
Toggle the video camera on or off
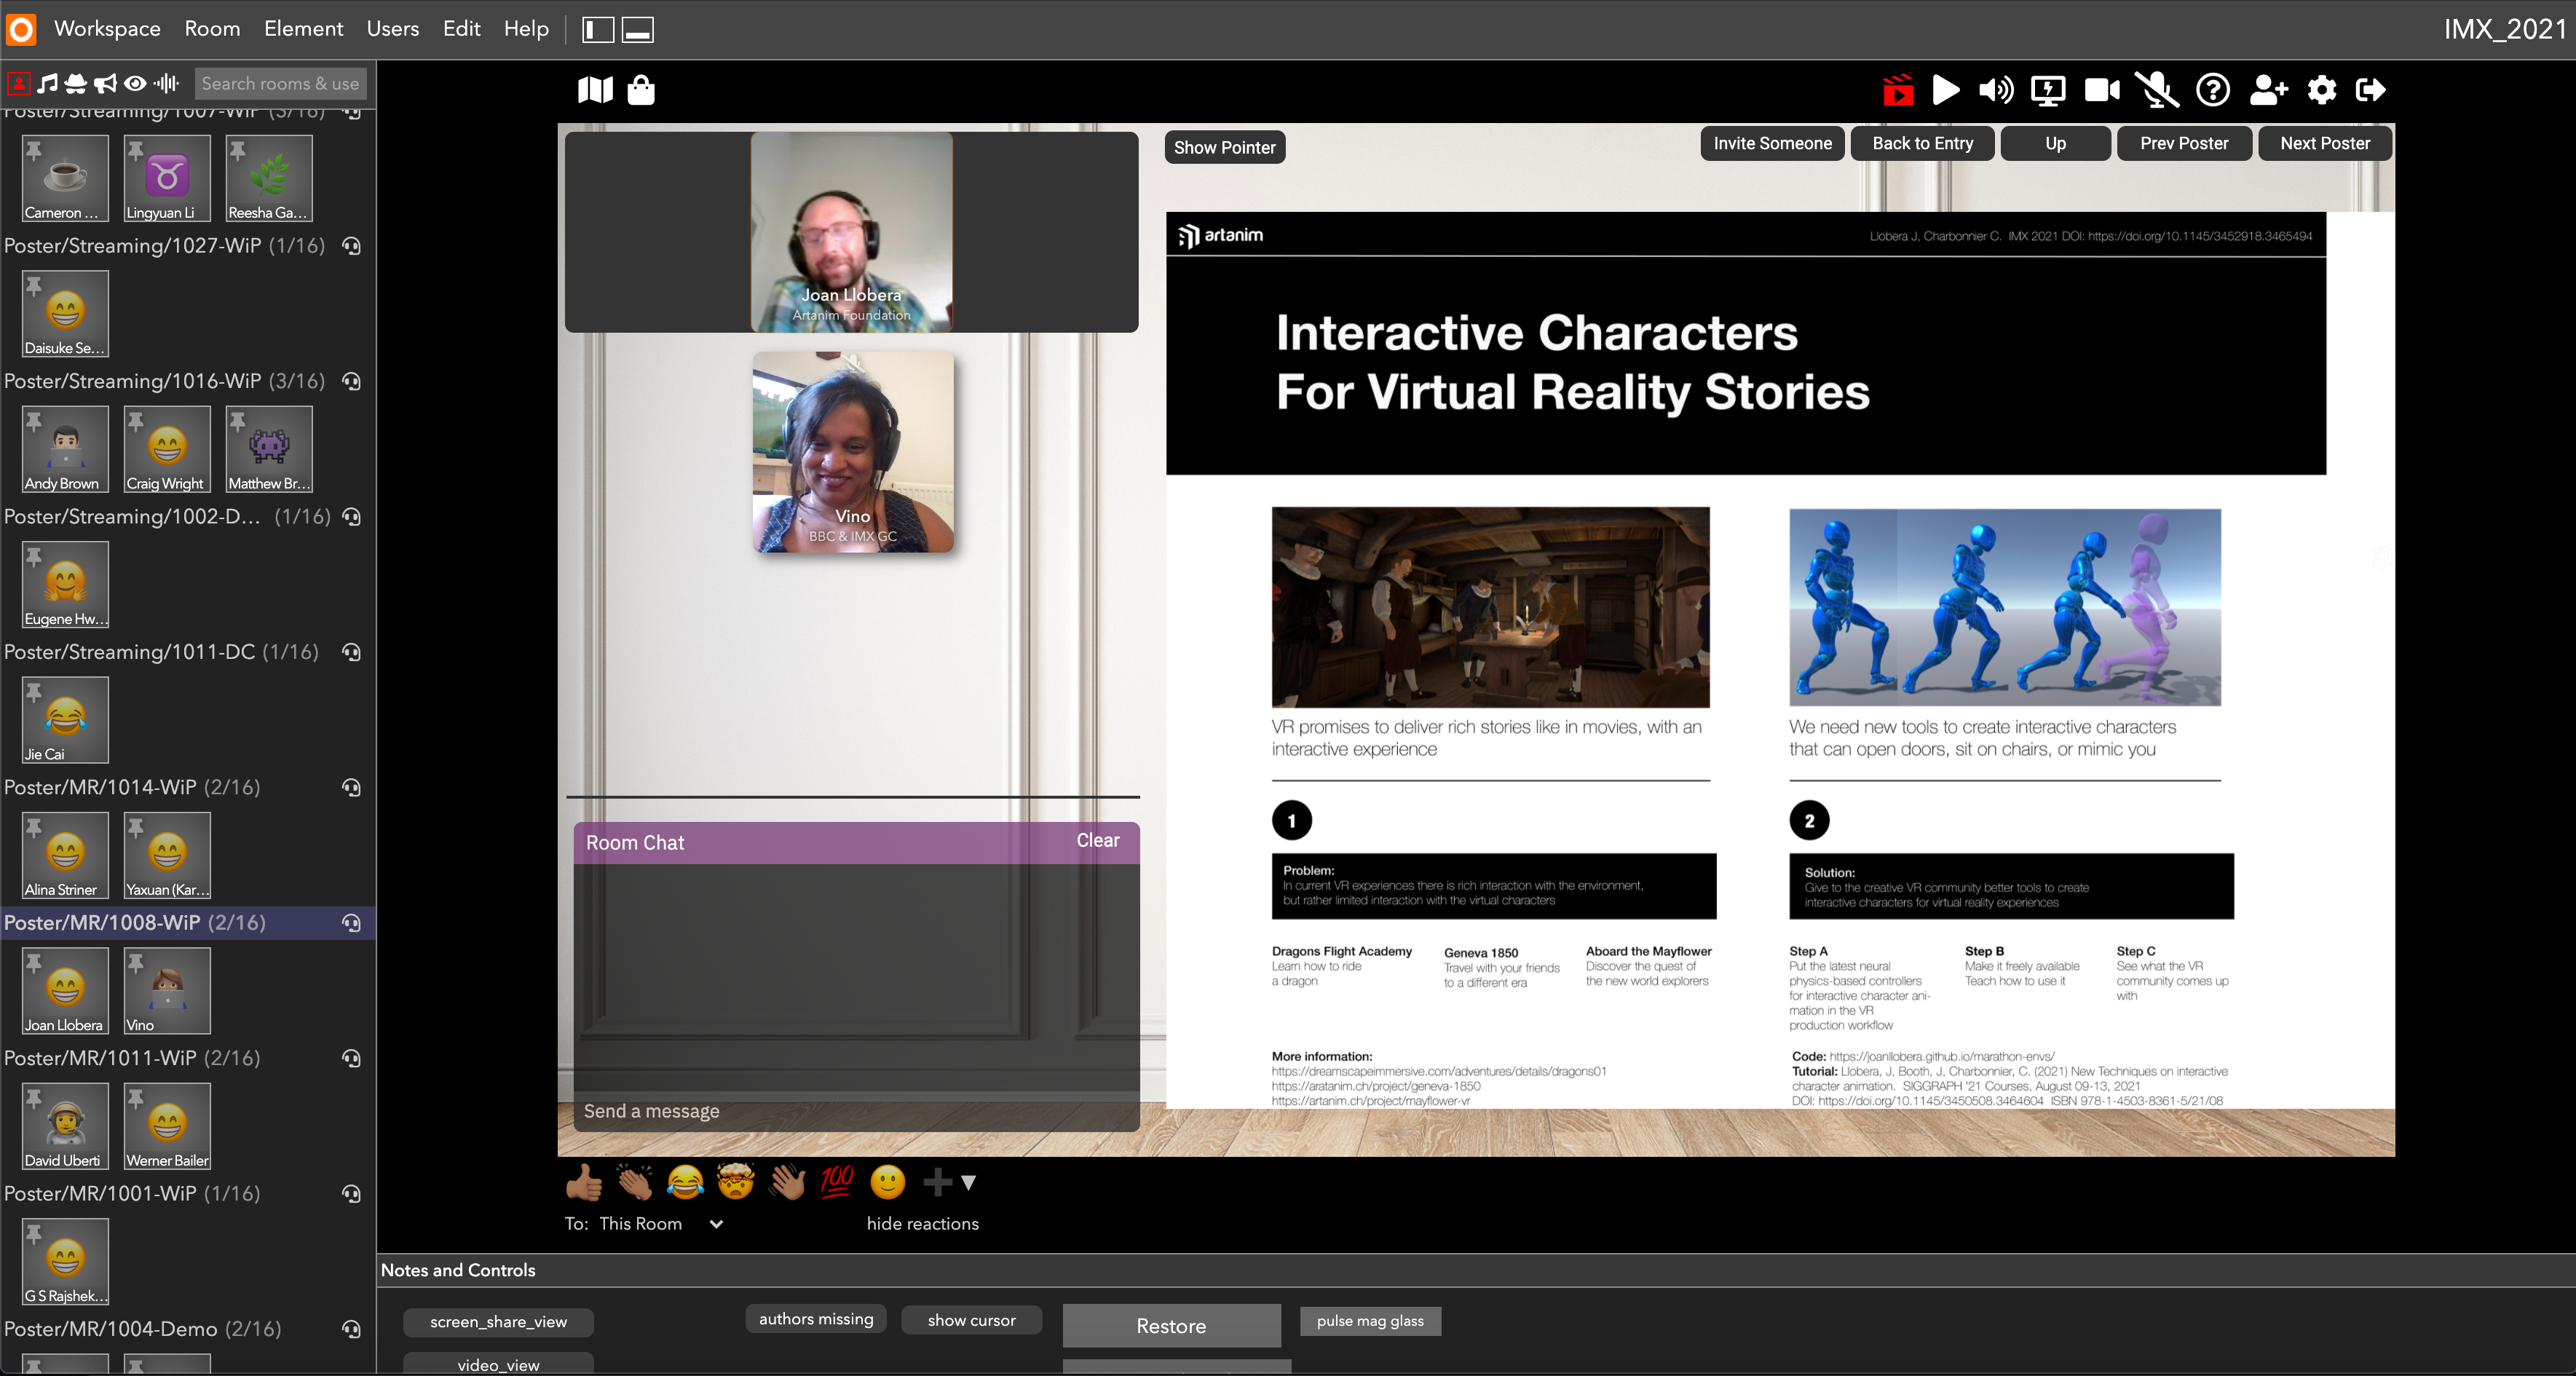2102,90
